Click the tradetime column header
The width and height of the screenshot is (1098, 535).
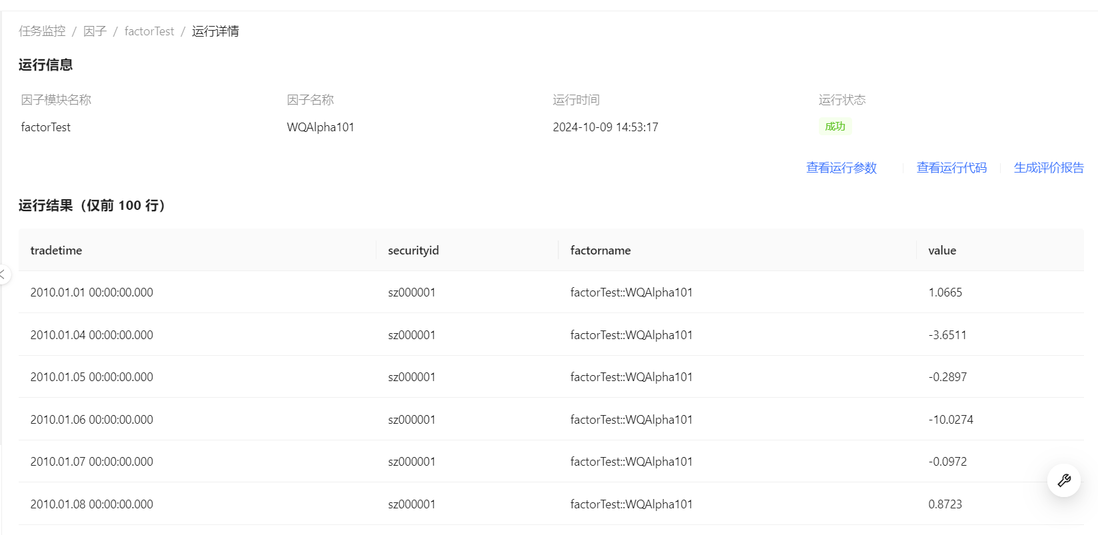tap(56, 251)
